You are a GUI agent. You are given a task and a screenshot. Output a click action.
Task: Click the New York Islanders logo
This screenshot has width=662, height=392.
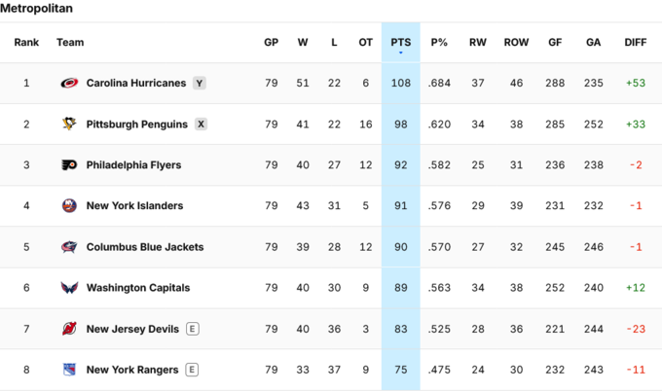click(x=69, y=206)
